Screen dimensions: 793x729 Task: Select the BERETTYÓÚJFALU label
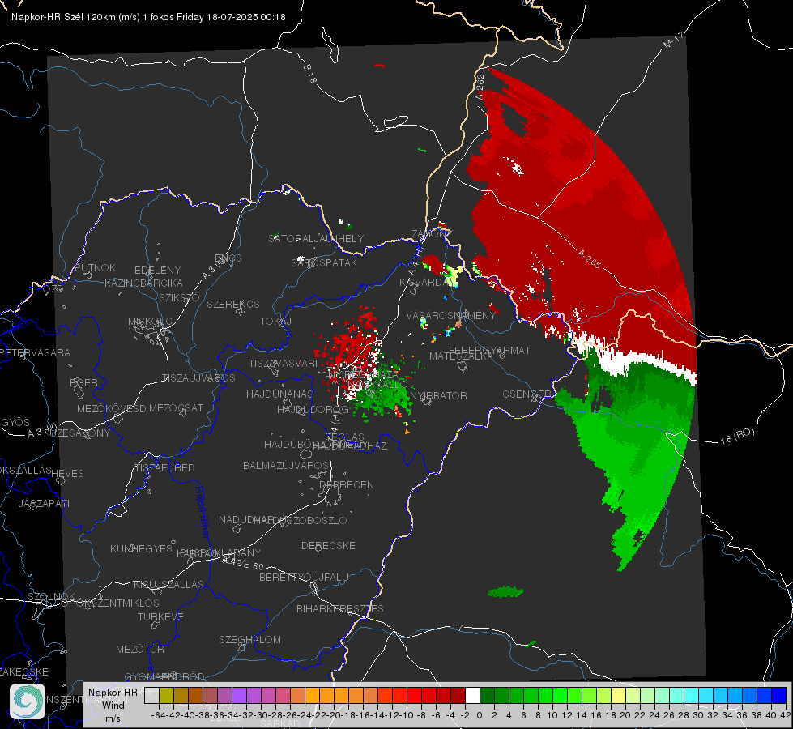pos(304,578)
